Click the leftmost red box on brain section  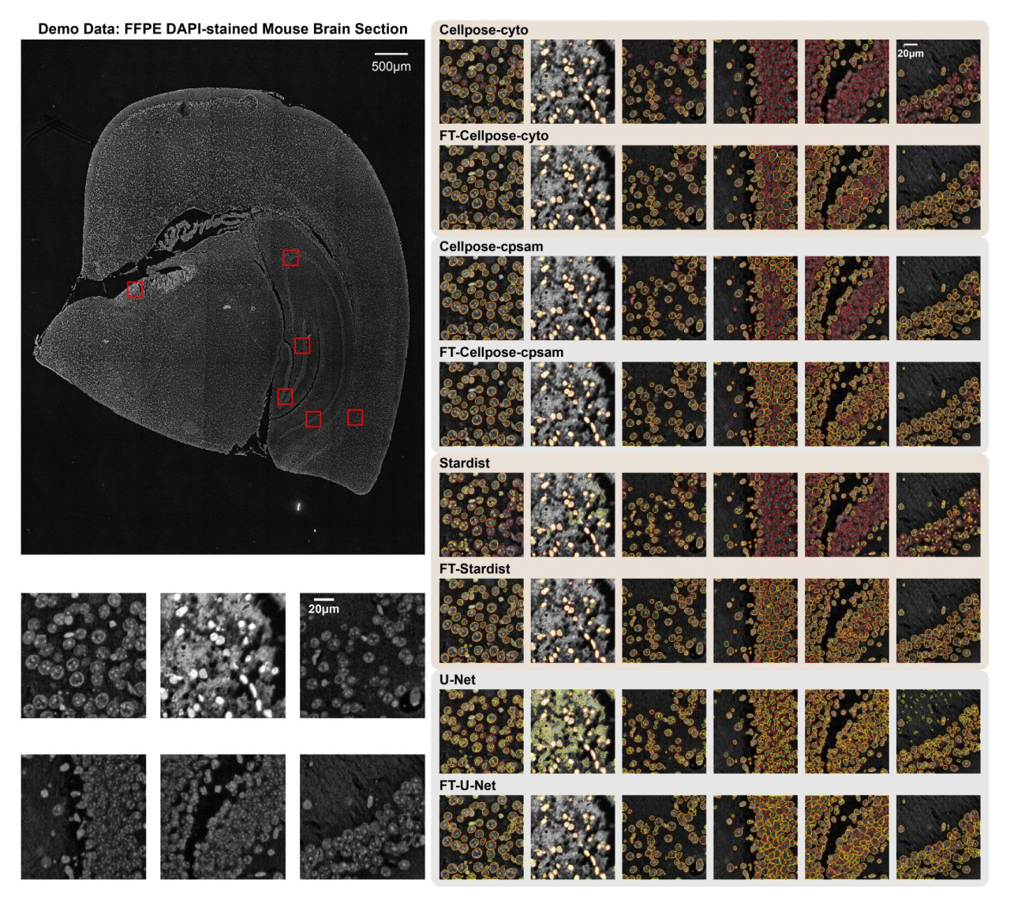pyautogui.click(x=135, y=290)
